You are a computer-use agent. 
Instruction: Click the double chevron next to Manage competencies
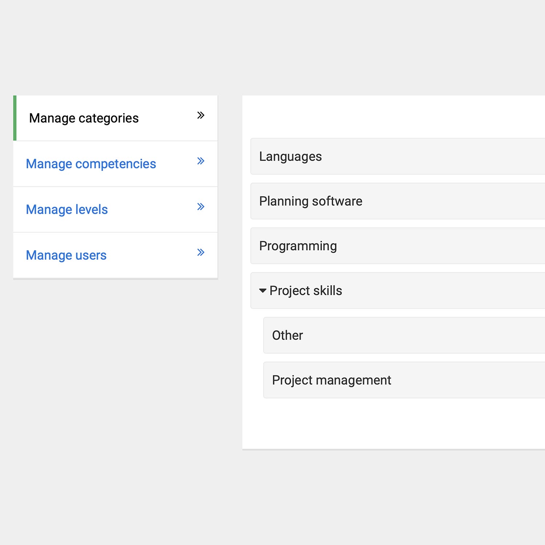[201, 161]
